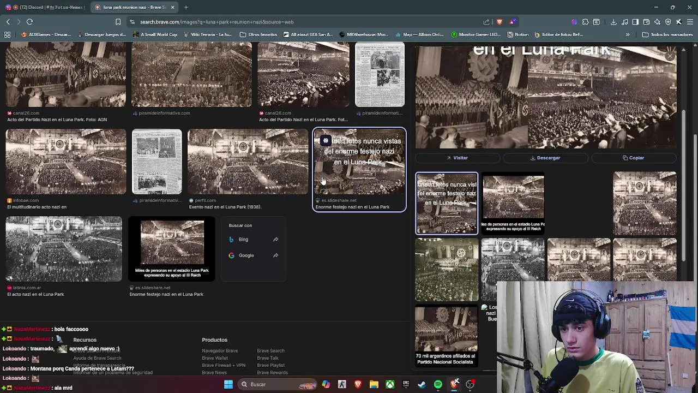Open the Monitor Gamer LED bookmark
Image resolution: width=698 pixels, height=393 pixels.
[476, 34]
